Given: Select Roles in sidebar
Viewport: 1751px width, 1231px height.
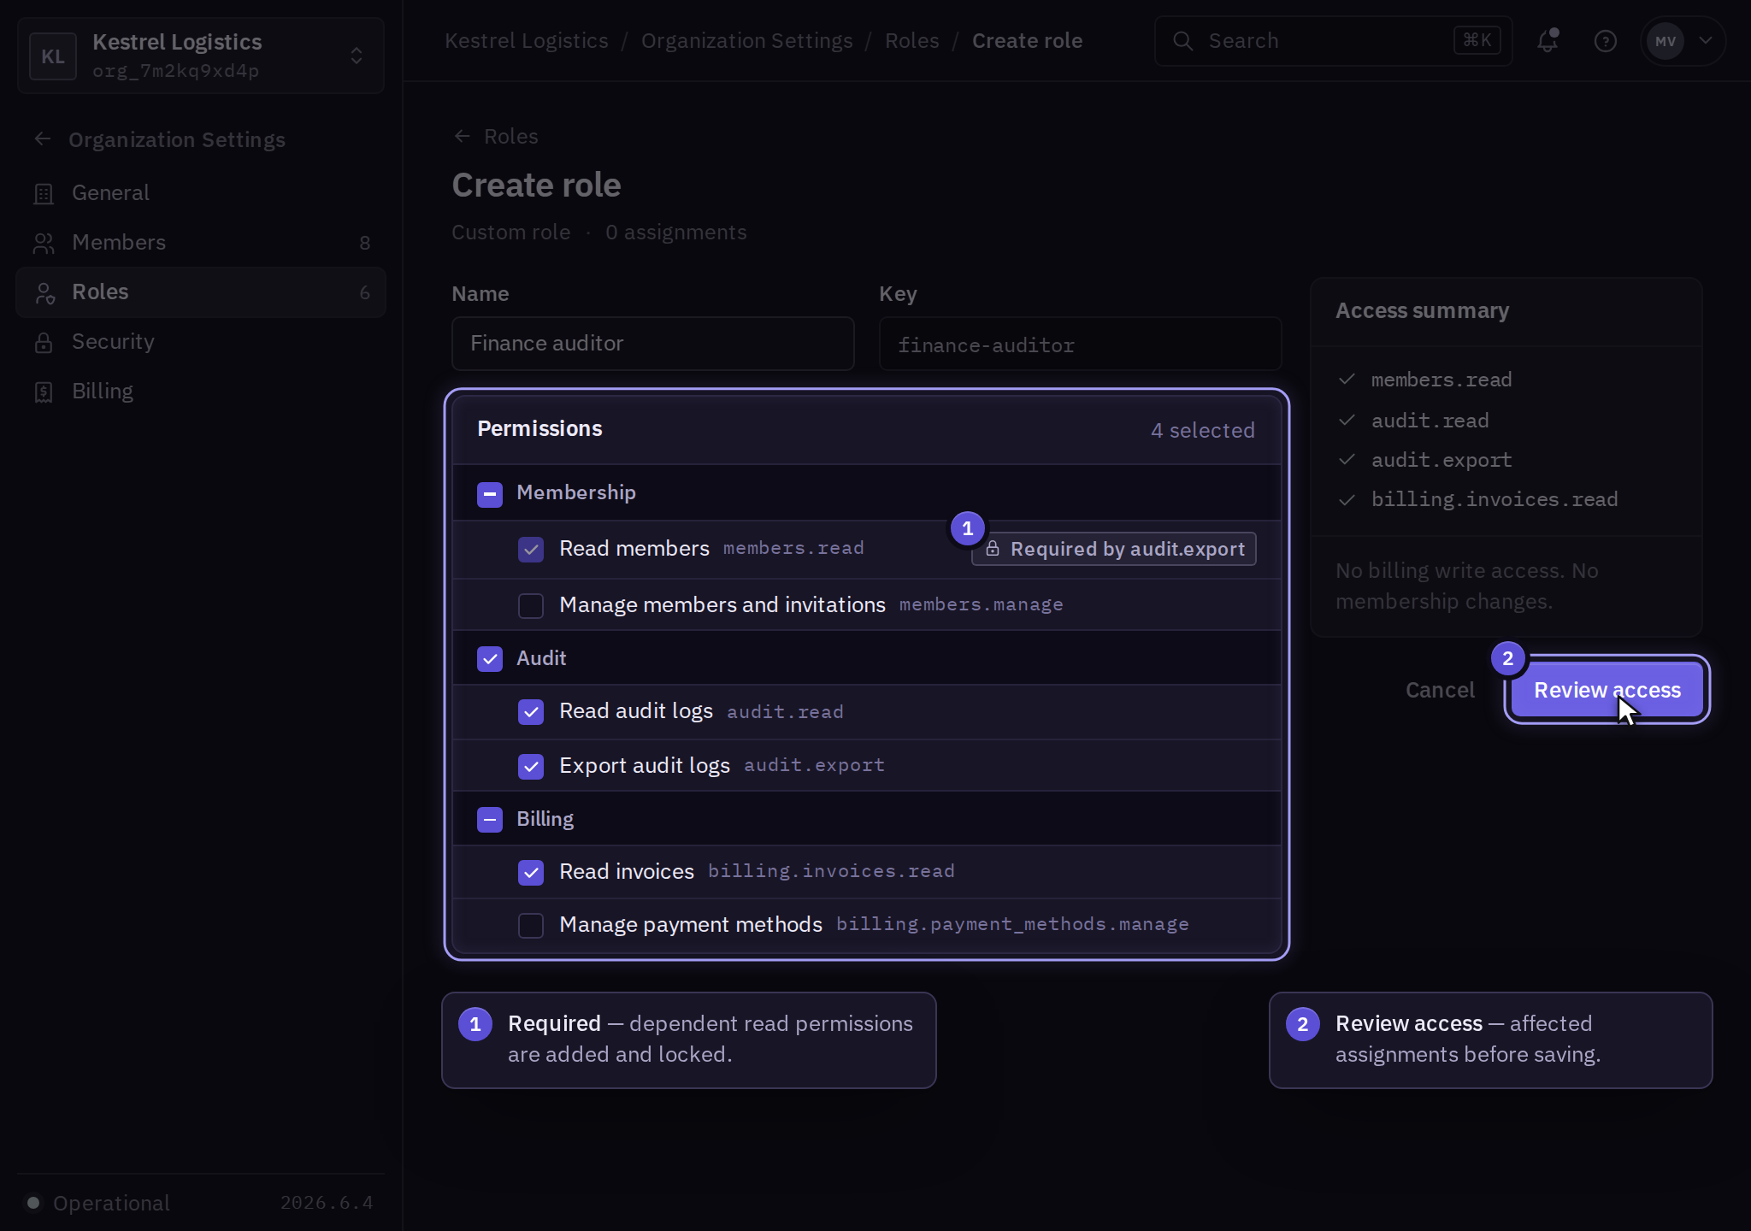Looking at the screenshot, I should (201, 292).
